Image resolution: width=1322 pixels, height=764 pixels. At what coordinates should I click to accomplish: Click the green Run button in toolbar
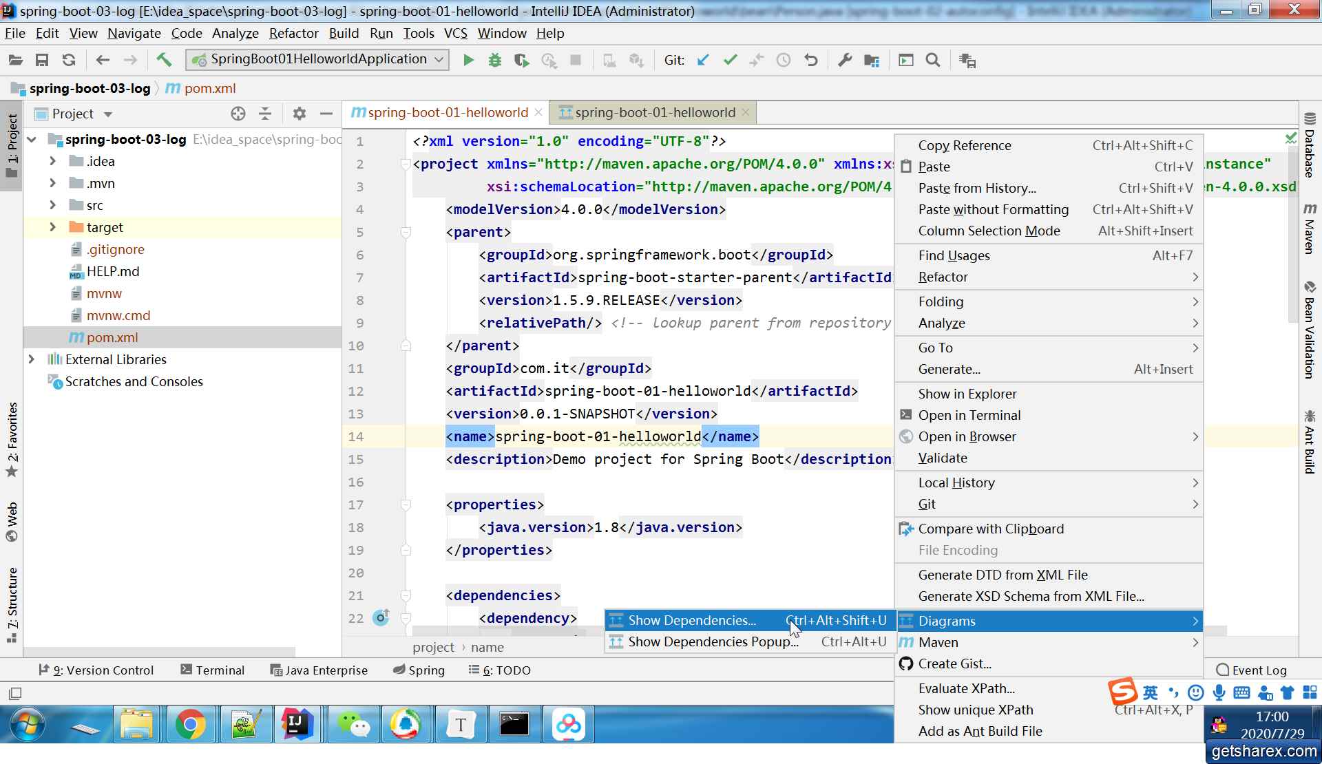468,61
